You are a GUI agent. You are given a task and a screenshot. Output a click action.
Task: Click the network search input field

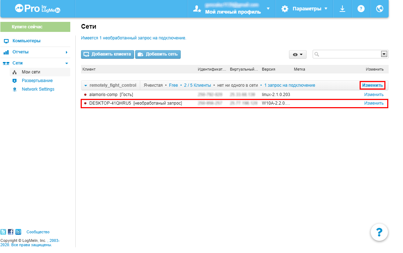coord(346,54)
